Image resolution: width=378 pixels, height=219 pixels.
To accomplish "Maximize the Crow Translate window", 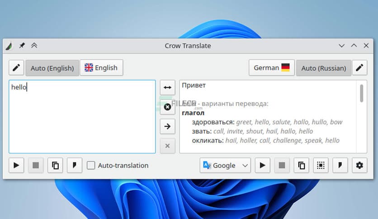I will (354, 46).
